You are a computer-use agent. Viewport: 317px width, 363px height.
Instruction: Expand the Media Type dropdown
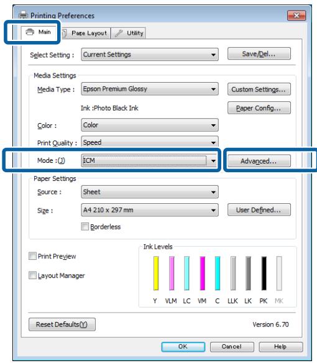pyautogui.click(x=150, y=89)
